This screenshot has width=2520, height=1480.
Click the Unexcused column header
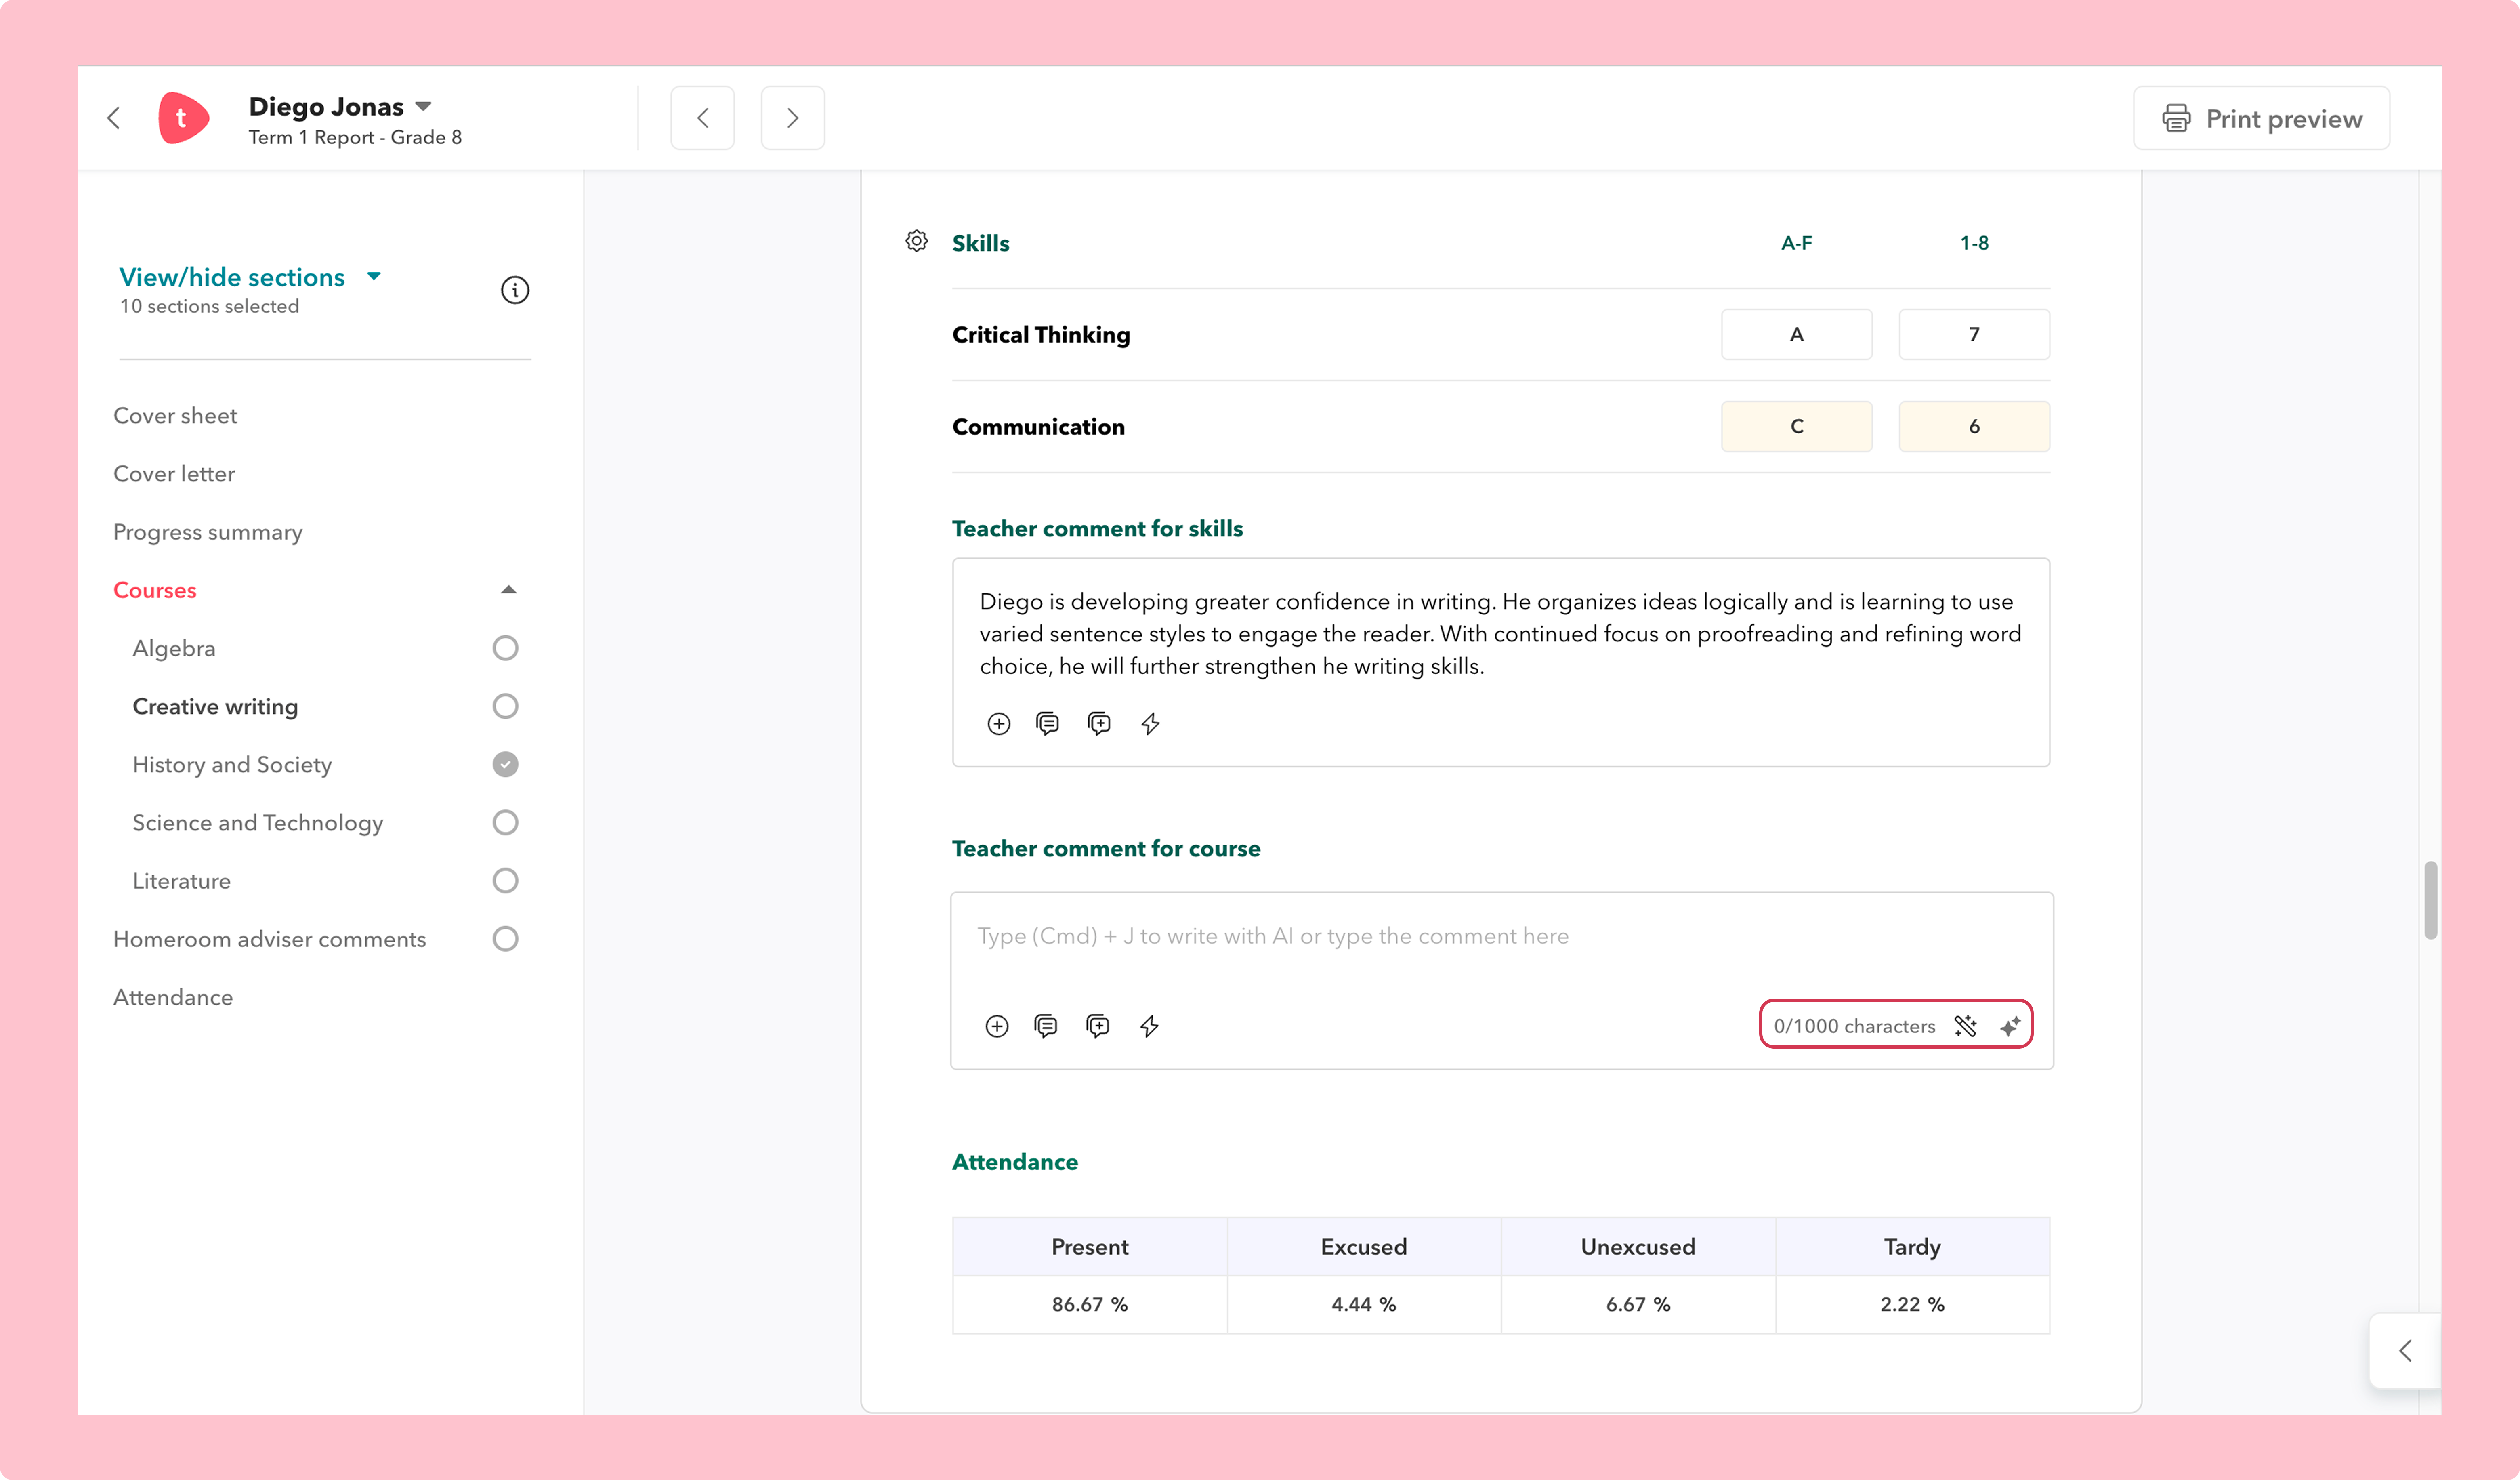(1637, 1247)
